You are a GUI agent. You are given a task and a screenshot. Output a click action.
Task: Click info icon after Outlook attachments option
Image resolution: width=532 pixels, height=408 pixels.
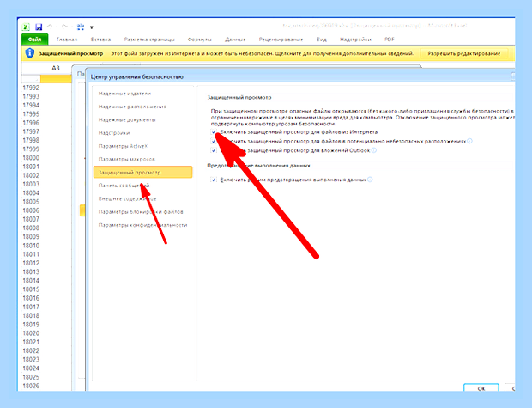coord(373,150)
